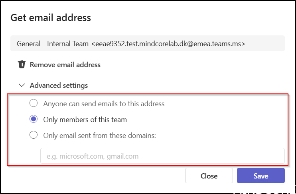Click the 'Only members of this team' radio circle

tap(34, 119)
